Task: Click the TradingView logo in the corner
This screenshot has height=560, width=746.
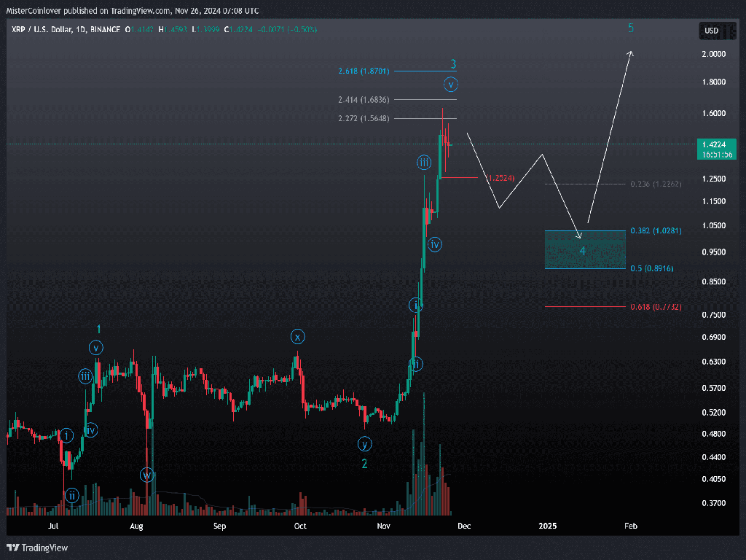Action: [x=37, y=548]
